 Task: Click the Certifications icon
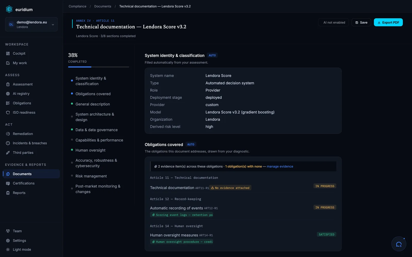(8, 183)
